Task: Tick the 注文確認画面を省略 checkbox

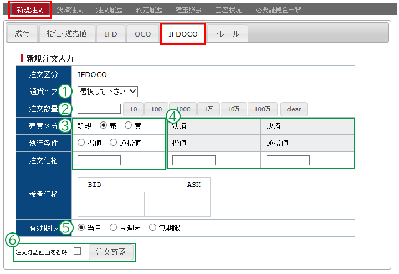Action: click(x=78, y=251)
